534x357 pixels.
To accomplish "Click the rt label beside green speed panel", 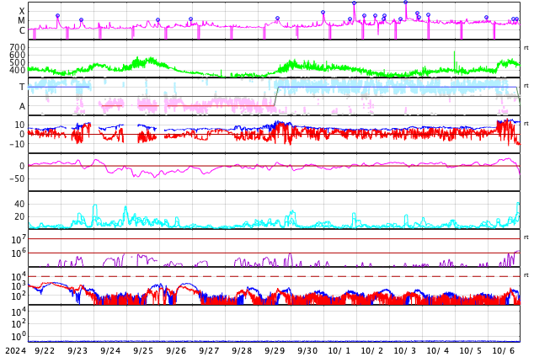I will click(526, 48).
